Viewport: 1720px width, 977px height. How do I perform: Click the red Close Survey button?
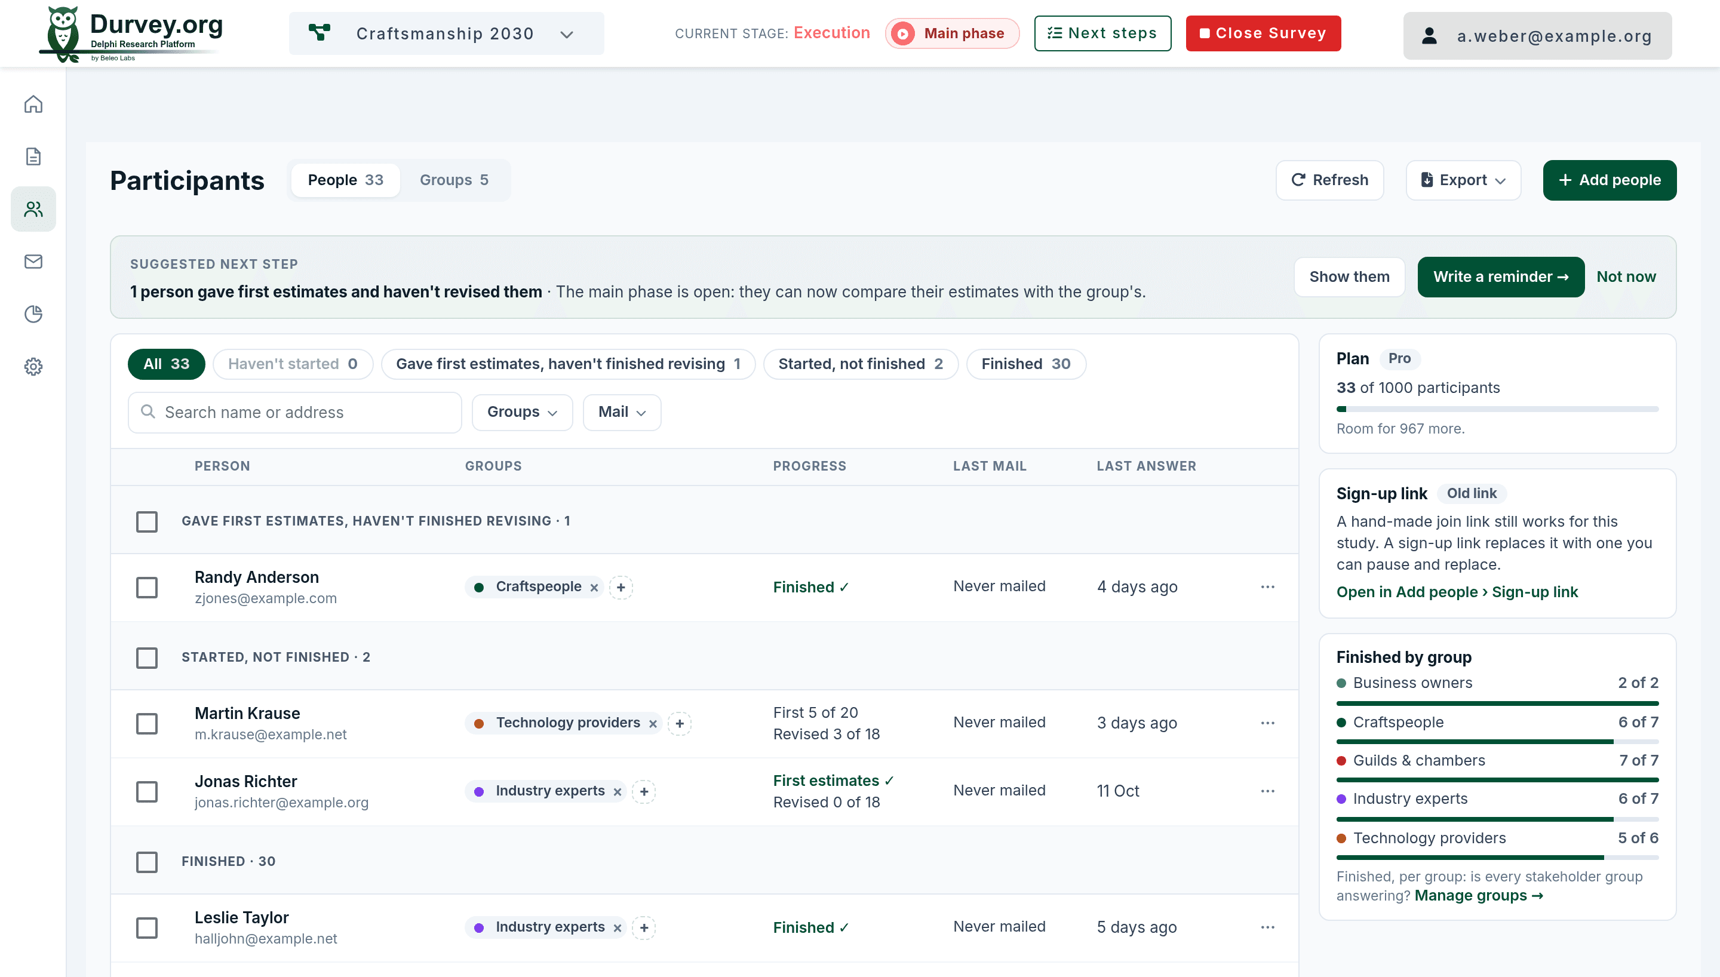click(x=1263, y=33)
